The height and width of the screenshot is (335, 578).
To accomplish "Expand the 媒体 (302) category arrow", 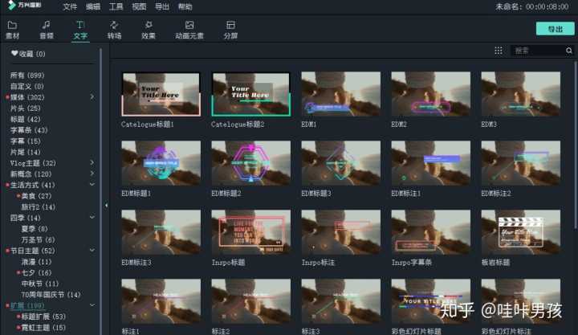I will click(x=92, y=96).
